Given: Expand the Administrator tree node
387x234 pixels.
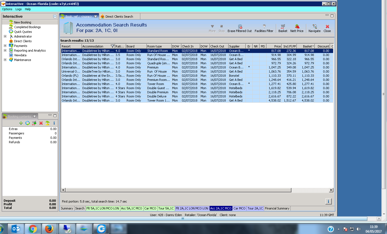Looking at the screenshot, I should coord(5,36).
